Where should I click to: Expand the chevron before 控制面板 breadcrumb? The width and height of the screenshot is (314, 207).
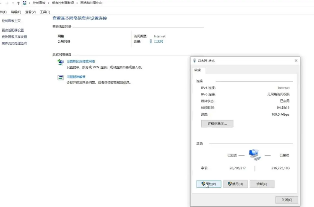[30, 3]
